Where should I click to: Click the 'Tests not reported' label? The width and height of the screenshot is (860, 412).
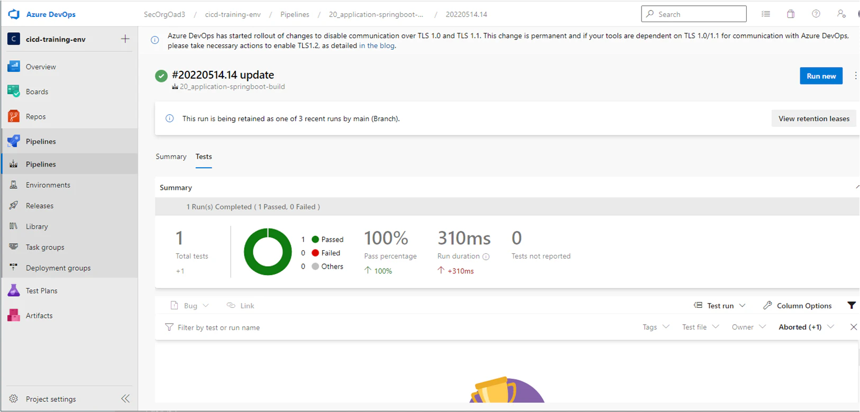(x=541, y=256)
